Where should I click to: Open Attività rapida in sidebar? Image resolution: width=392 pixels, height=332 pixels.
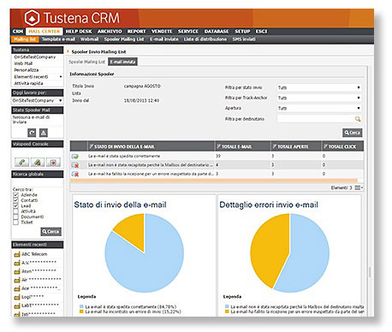tap(28, 83)
